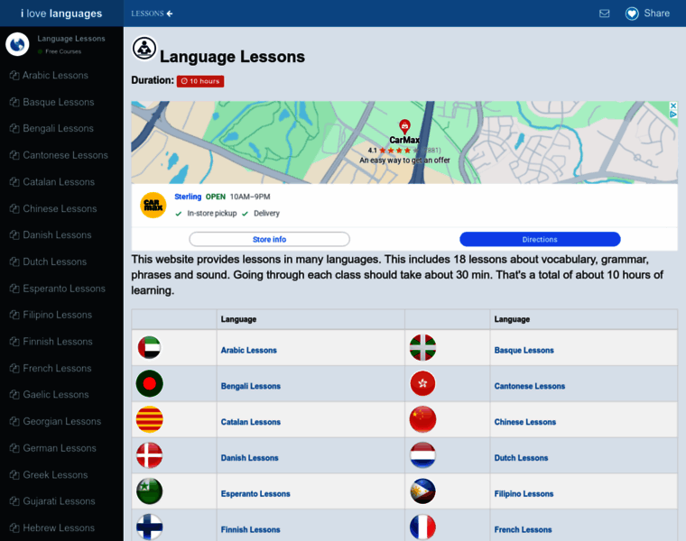Click the Language Lessons sidebar header text
The width and height of the screenshot is (686, 541).
[x=71, y=39]
